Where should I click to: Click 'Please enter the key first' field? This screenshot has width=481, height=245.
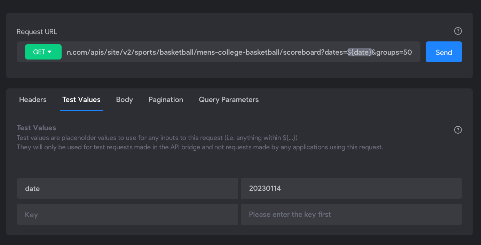(x=352, y=214)
